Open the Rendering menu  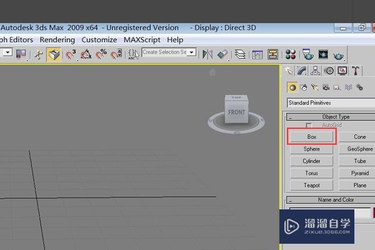[57, 40]
